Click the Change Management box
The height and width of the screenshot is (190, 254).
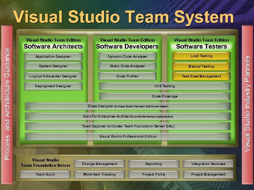tap(99, 164)
